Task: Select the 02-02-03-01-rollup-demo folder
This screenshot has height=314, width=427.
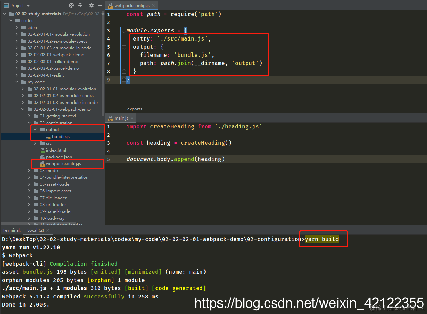Action: pyautogui.click(x=53, y=62)
